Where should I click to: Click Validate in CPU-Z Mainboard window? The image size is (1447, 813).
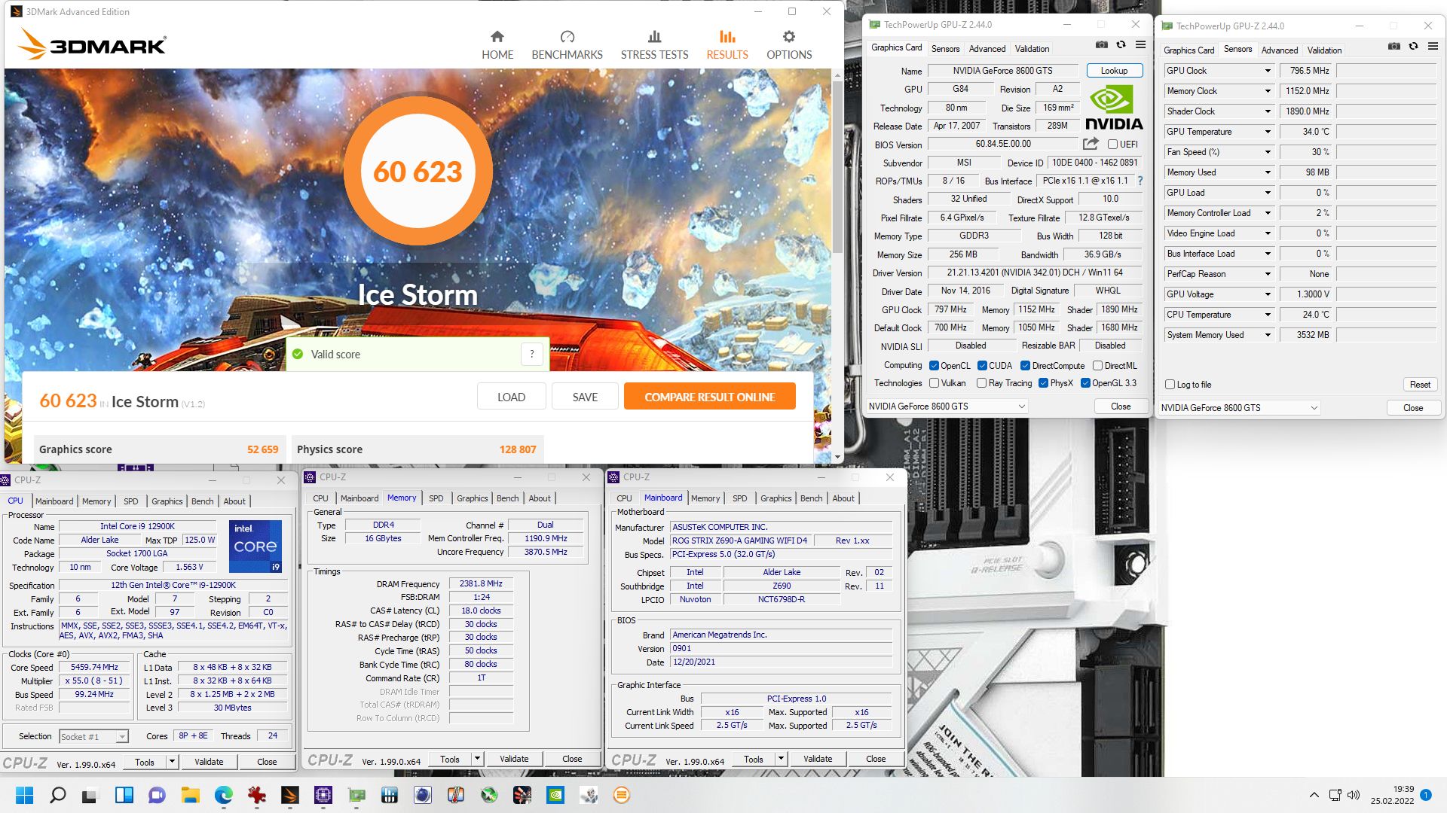tap(818, 759)
